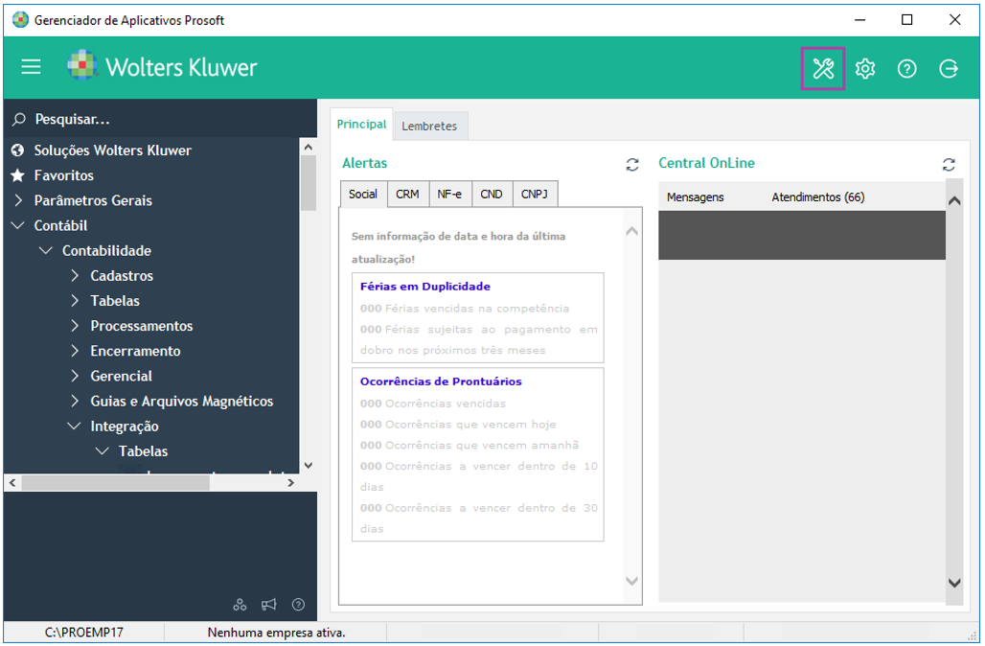985x646 pixels.
Task: Collapse the Integração node
Action: (x=74, y=427)
